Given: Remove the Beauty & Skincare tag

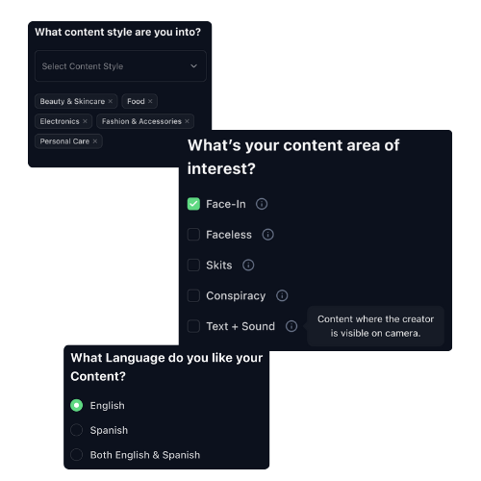Looking at the screenshot, I should (111, 101).
